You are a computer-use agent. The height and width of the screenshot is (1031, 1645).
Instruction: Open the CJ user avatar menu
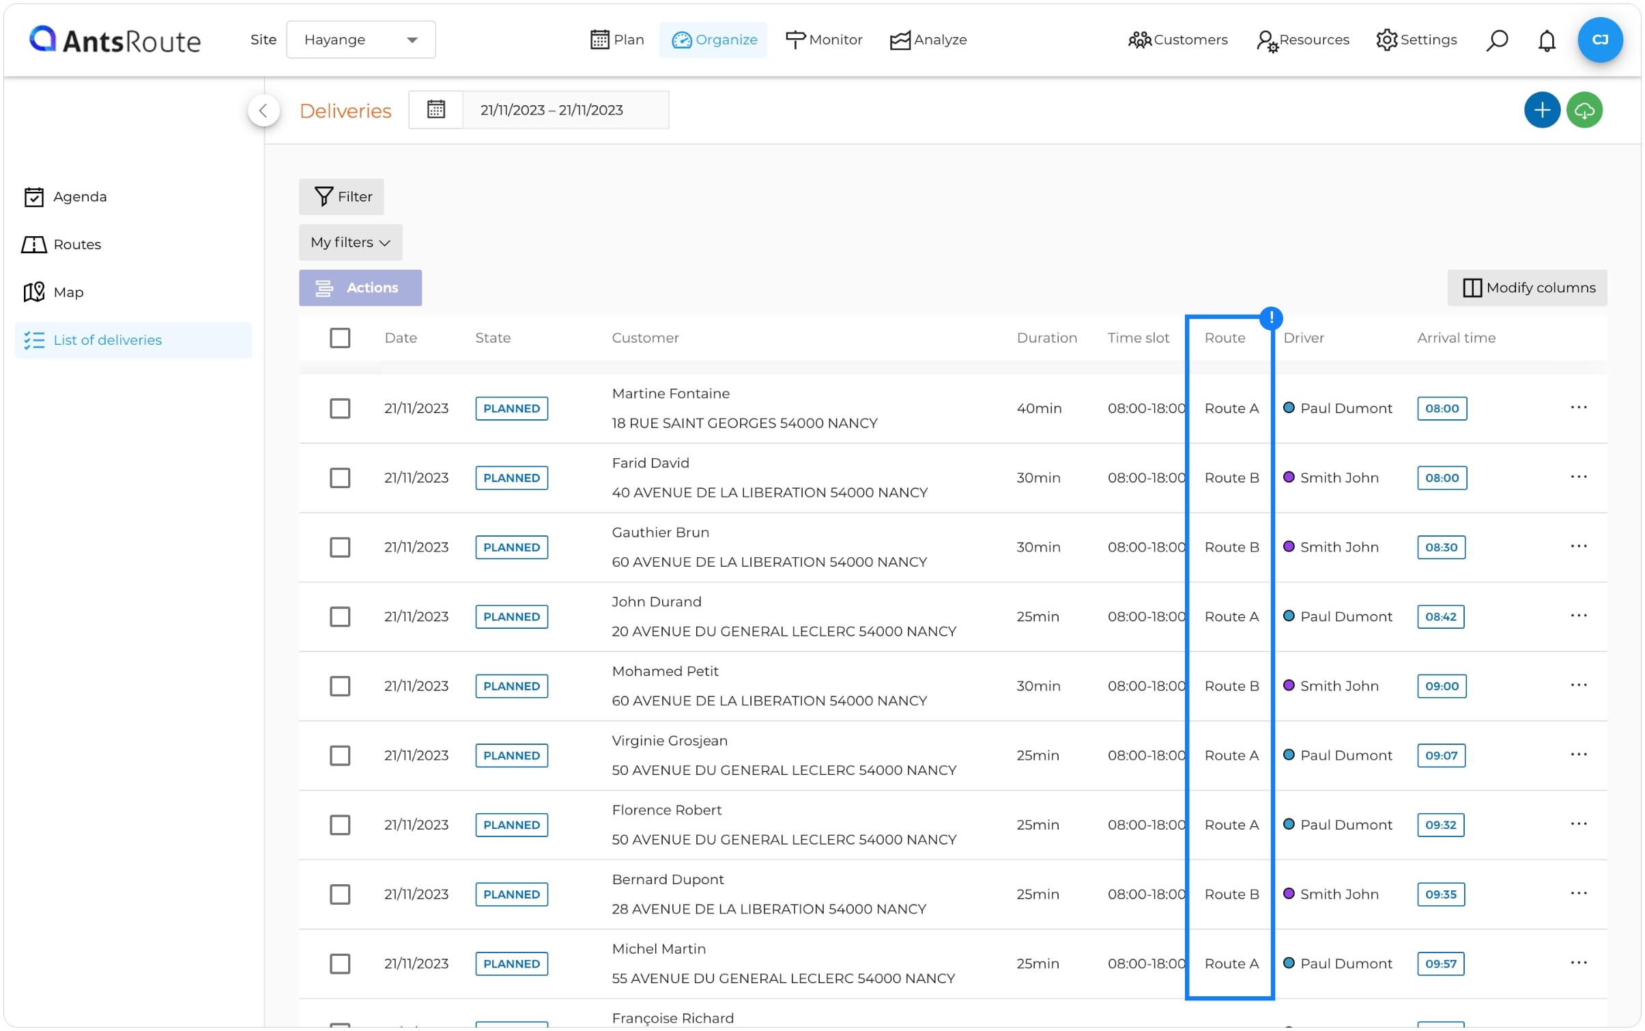tap(1599, 40)
